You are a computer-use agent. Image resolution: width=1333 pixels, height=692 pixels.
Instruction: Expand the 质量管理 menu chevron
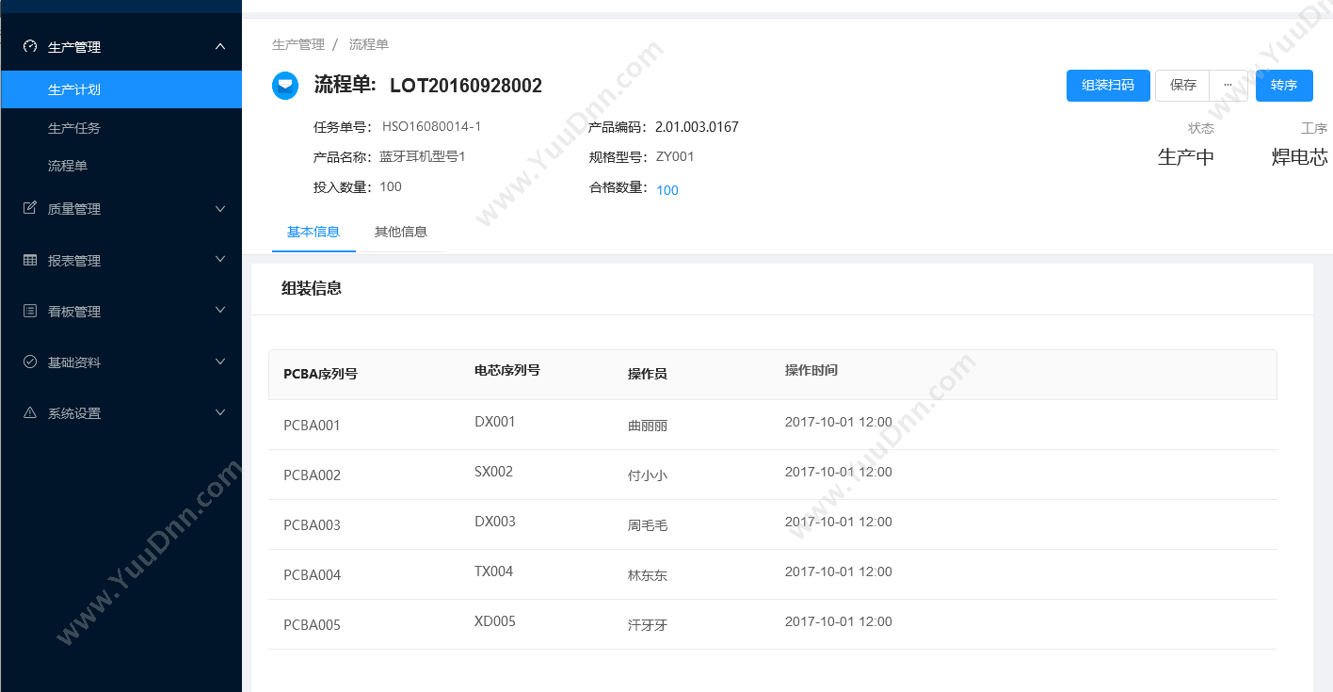pos(220,208)
